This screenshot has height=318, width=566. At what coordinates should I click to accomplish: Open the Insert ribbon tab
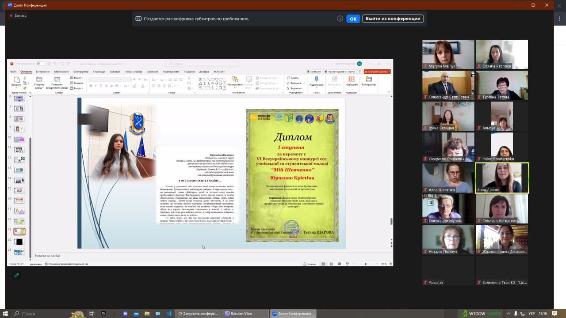point(43,72)
